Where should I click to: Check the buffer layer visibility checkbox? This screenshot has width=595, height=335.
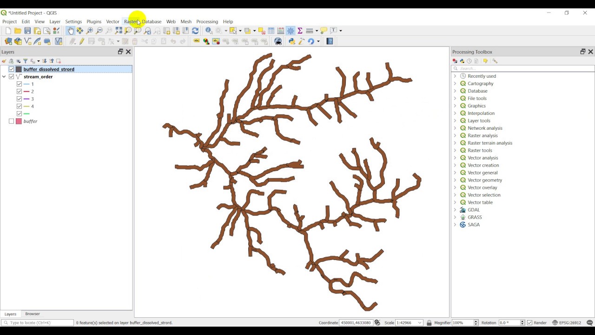tap(12, 121)
